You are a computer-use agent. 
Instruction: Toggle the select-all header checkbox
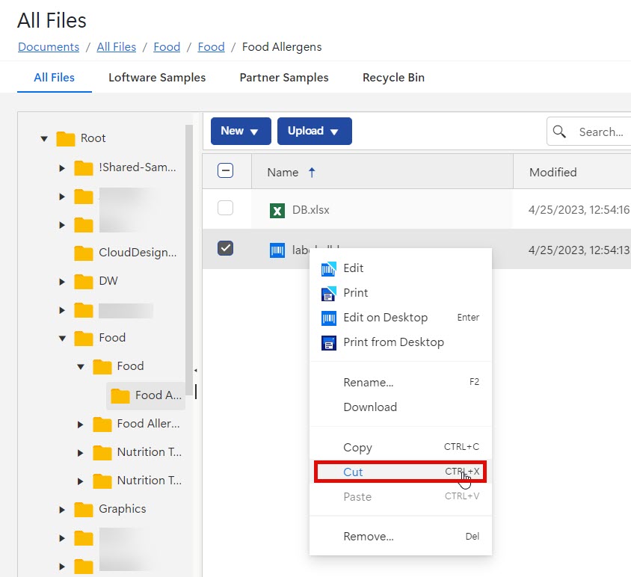coord(225,171)
